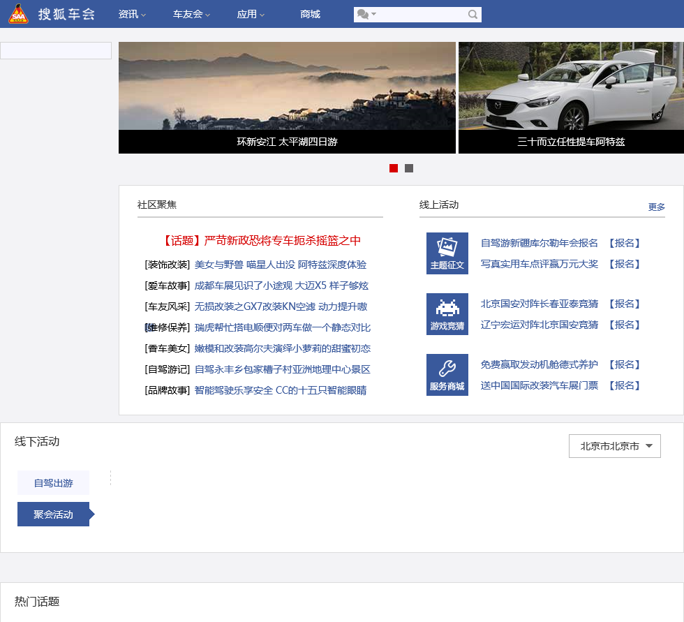Open 自驾永丰乡包家槽子村 article link
684x622 pixels.
tap(283, 369)
